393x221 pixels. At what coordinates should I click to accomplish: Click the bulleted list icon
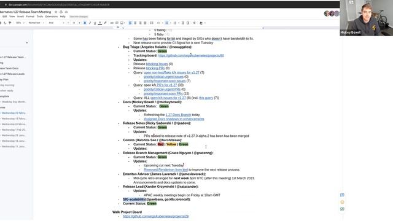coord(166,23)
